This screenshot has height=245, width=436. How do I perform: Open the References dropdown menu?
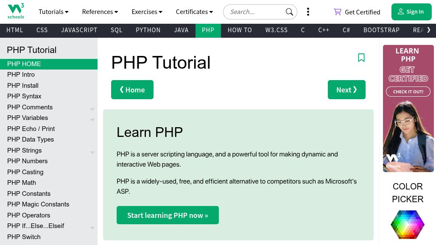(x=100, y=12)
